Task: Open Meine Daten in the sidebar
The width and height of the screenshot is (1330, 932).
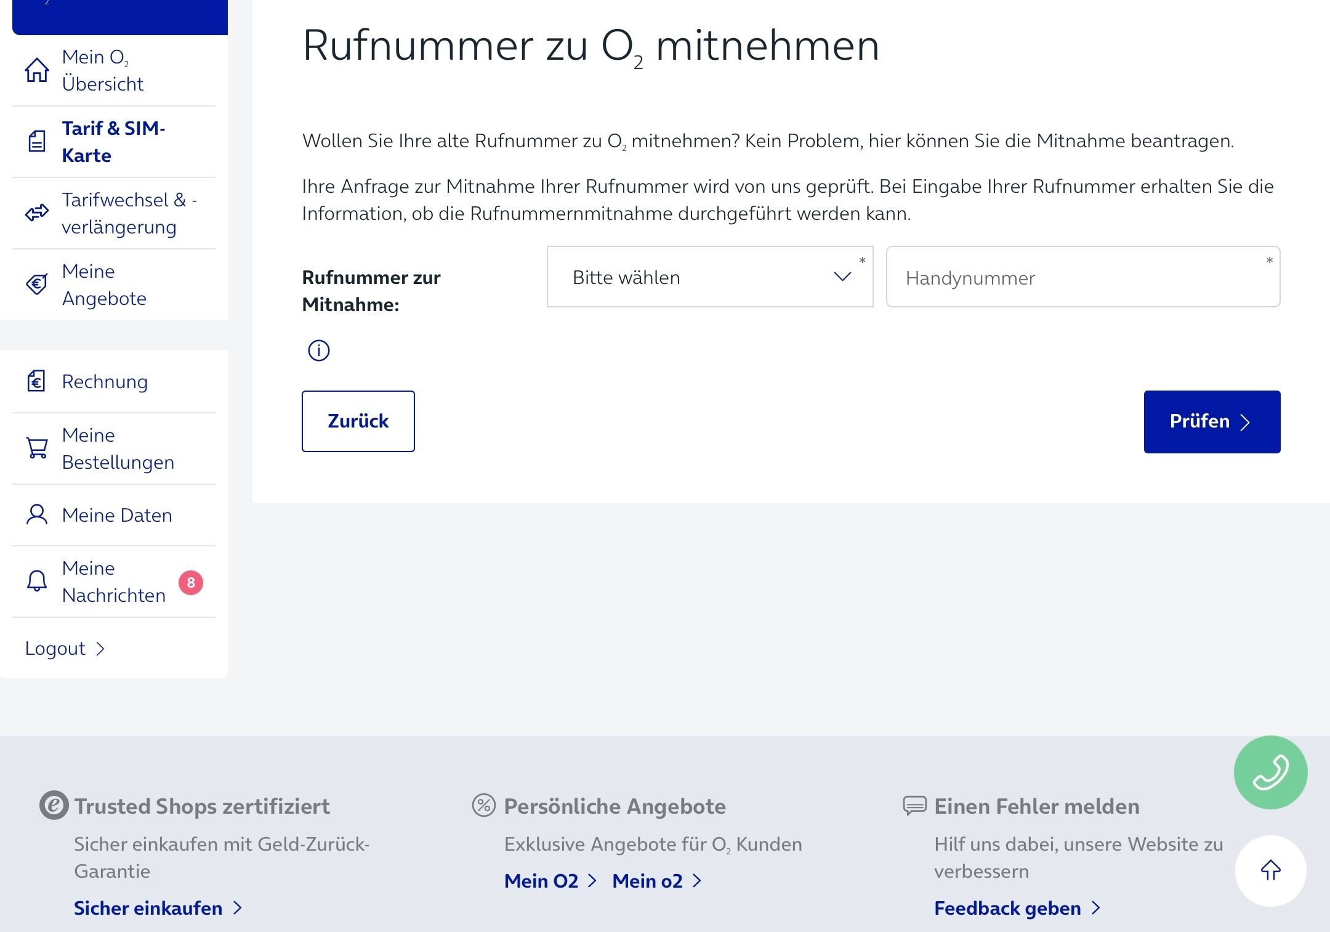Action: 114,515
